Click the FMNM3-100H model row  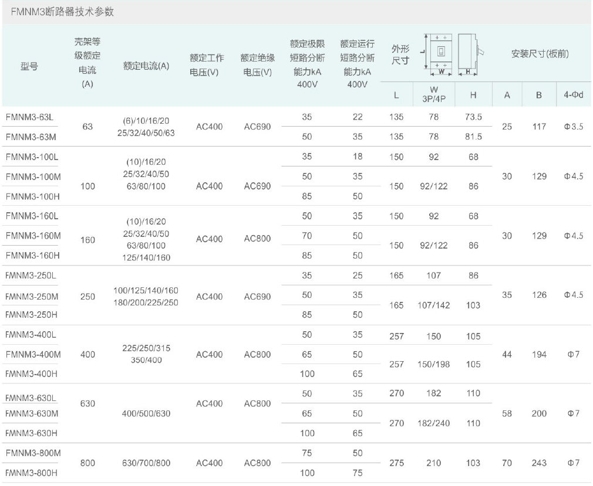(x=33, y=196)
